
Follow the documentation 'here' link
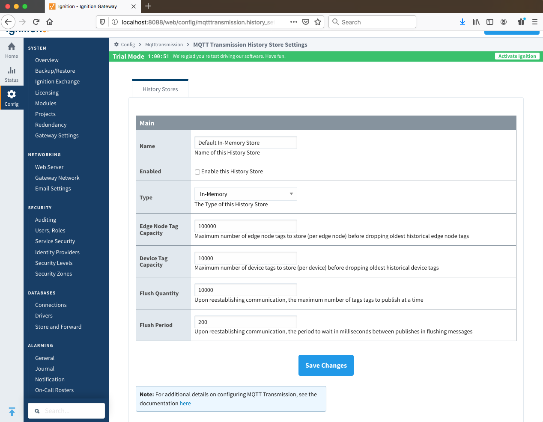185,403
